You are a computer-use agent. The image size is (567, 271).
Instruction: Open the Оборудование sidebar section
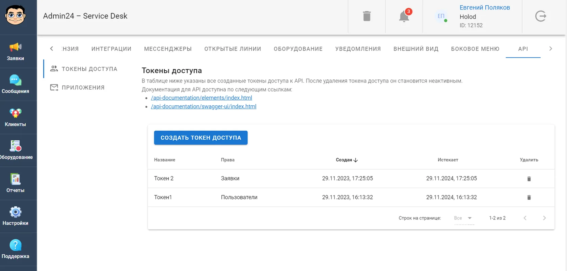(x=16, y=150)
